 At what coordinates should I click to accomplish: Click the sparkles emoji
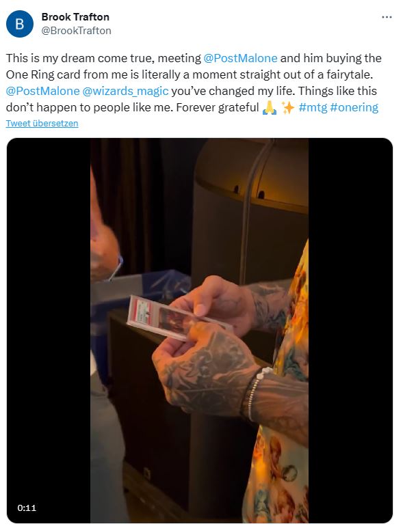coord(288,108)
